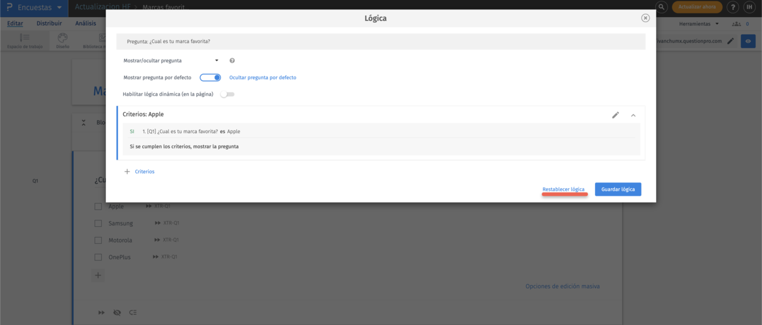Click the skip logic icon in question footer

point(102,313)
